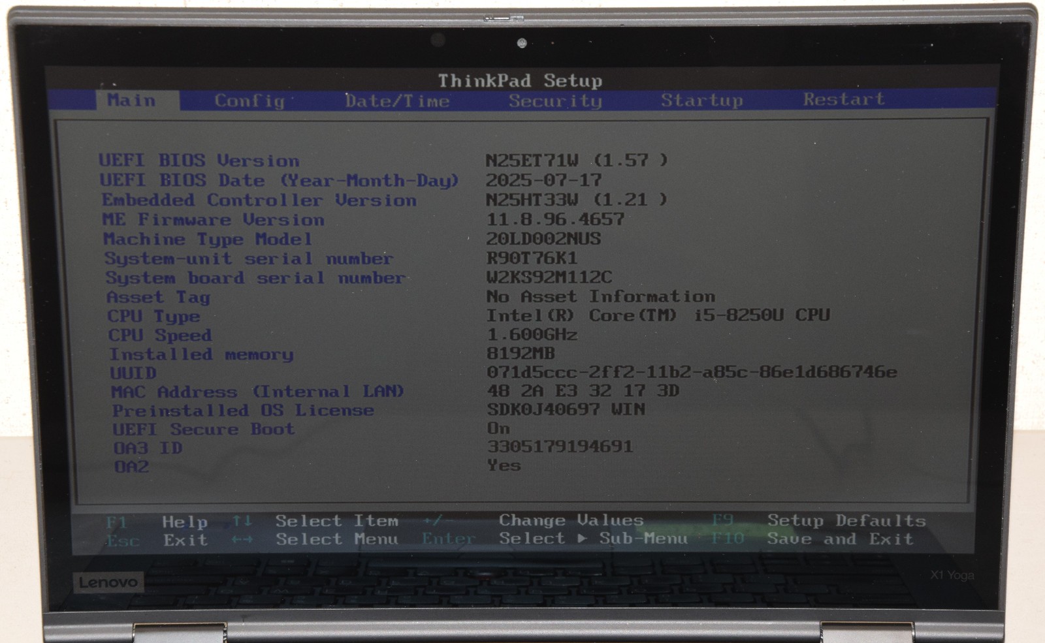
Task: Click machine model value 20LD002NUS
Action: coord(543,239)
